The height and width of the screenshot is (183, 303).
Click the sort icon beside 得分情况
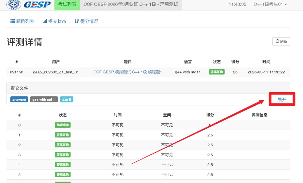[77, 21]
